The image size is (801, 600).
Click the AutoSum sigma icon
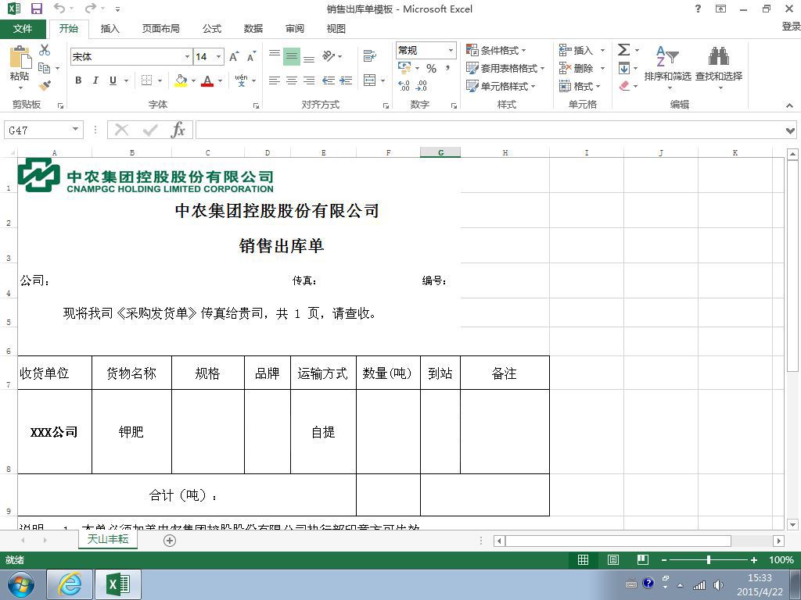(623, 50)
